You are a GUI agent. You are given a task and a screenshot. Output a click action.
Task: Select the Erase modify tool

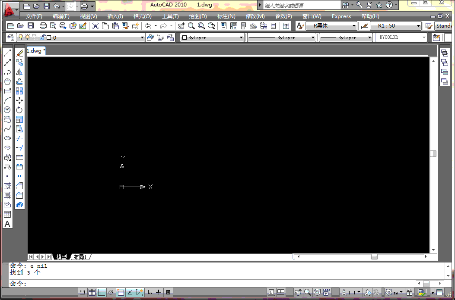click(x=19, y=53)
